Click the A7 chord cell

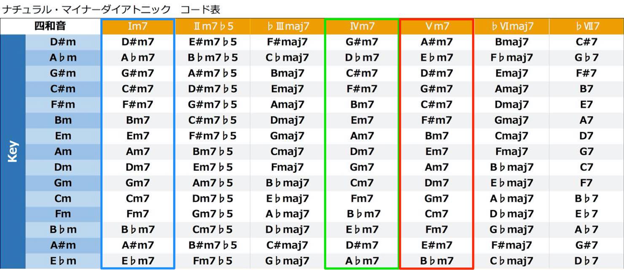point(586,120)
